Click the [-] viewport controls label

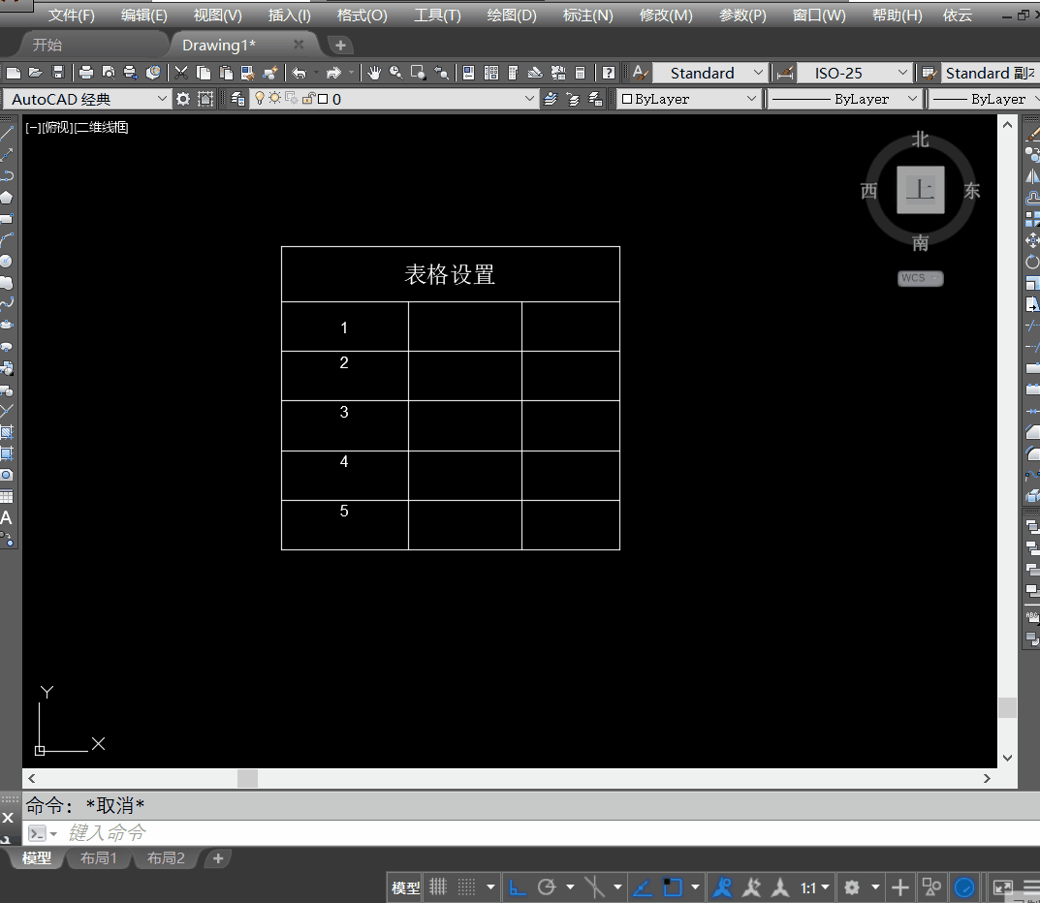(x=33, y=127)
